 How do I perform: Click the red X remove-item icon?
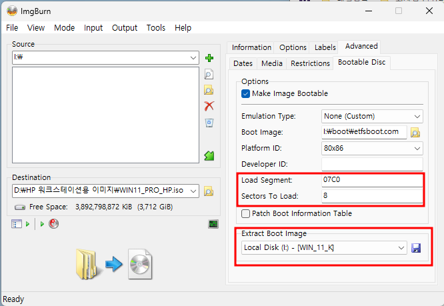[x=209, y=106]
